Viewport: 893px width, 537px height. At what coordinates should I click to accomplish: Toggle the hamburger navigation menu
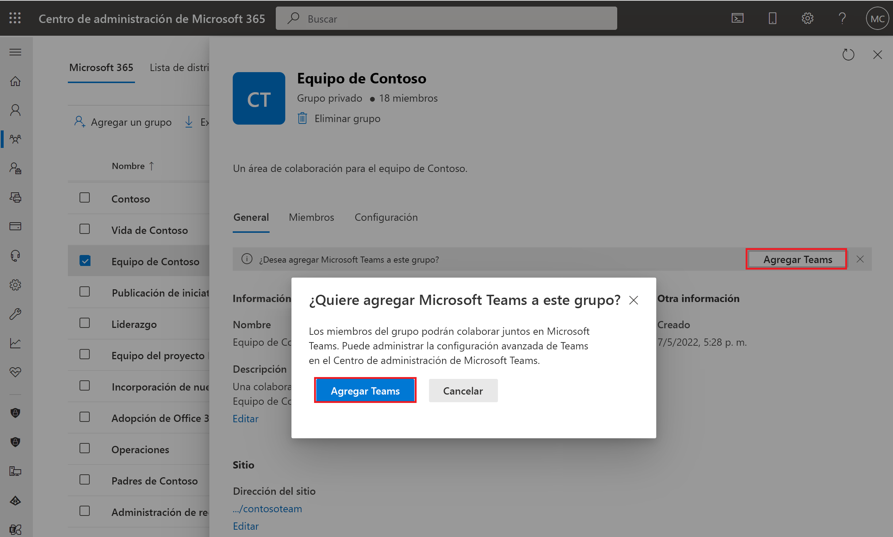pos(15,52)
